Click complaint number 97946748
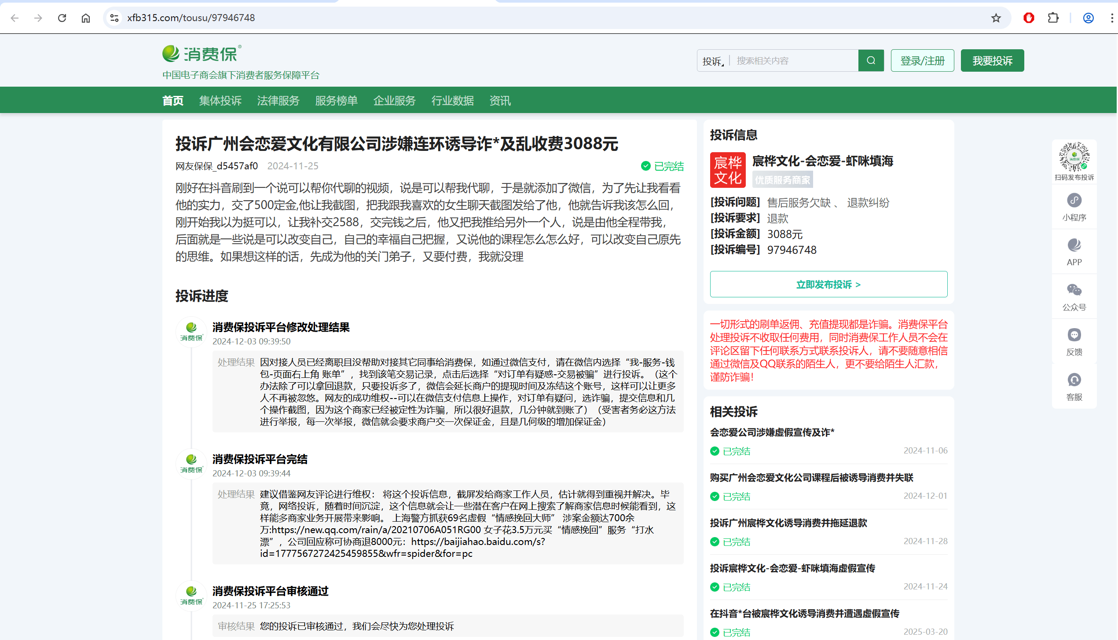1118x640 pixels. 792,250
